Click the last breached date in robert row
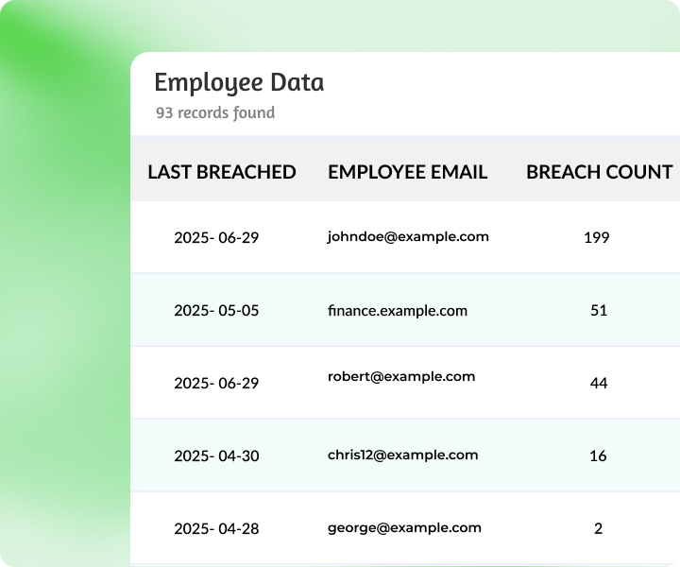 (x=216, y=383)
